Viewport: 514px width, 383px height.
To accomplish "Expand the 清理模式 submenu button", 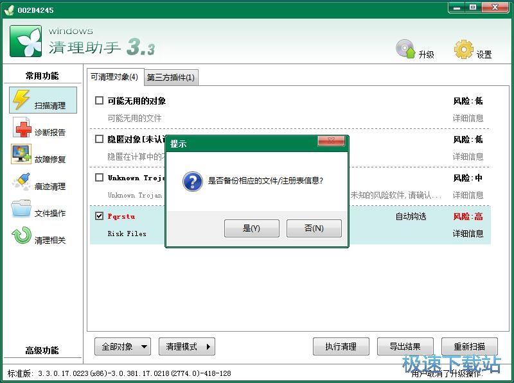I will [x=187, y=346].
